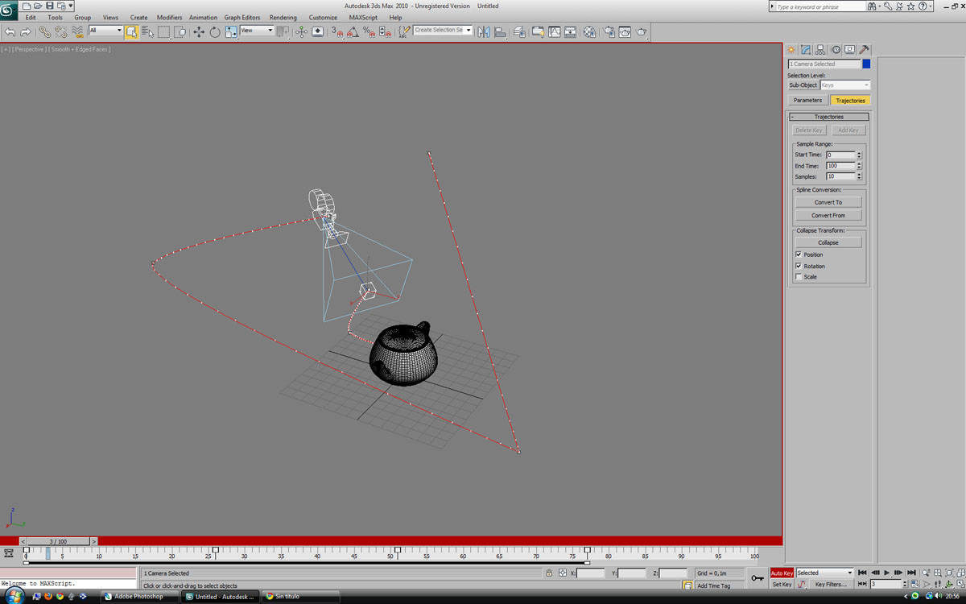Toggle the Angle Snap button
Viewport: 966px width, 604px height.
(x=353, y=31)
